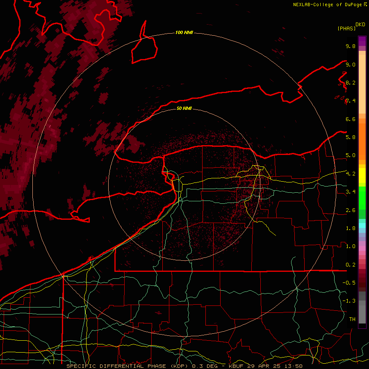Click the '-0.5' value on color scale
Screen dimensions: 369x369
pos(349,283)
